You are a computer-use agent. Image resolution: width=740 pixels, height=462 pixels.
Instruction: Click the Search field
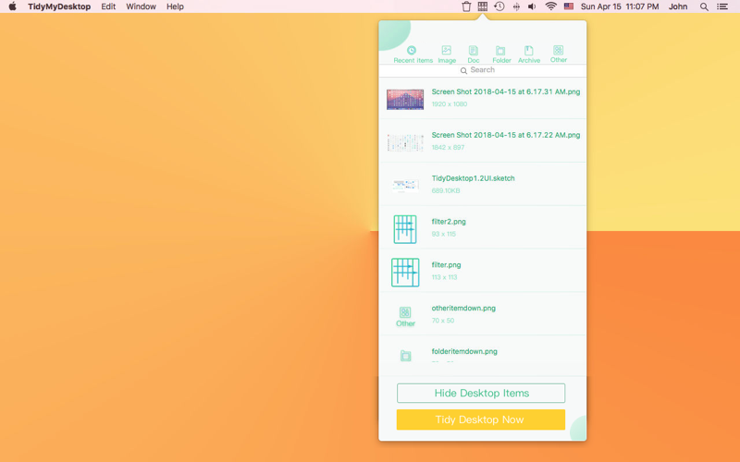pos(482,70)
